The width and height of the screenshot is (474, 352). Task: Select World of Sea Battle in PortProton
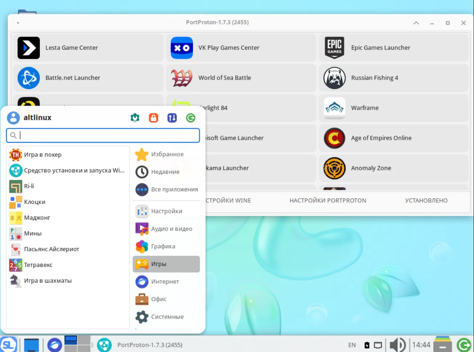click(241, 78)
